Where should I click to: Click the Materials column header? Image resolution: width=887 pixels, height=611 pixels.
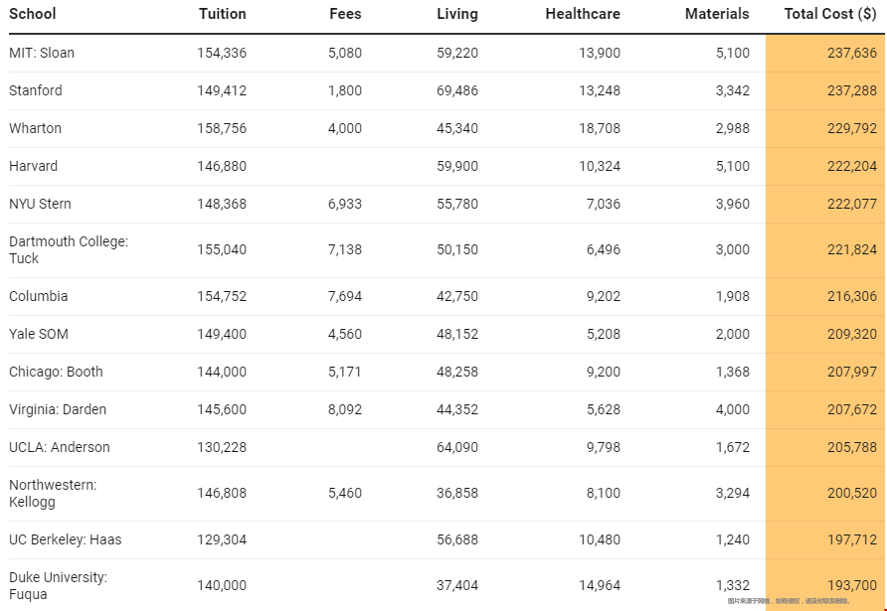(x=717, y=14)
